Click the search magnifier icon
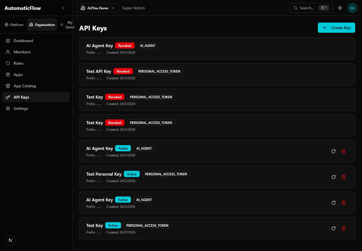This screenshot has height=251, width=362. click(x=296, y=8)
